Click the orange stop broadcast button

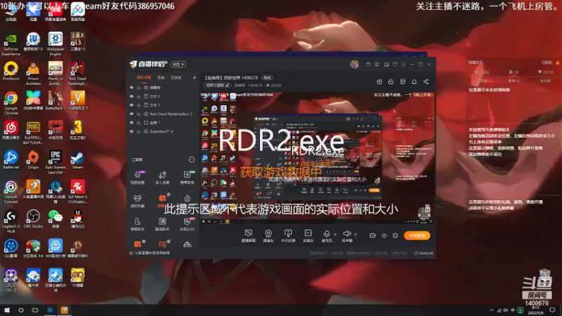[417, 235]
